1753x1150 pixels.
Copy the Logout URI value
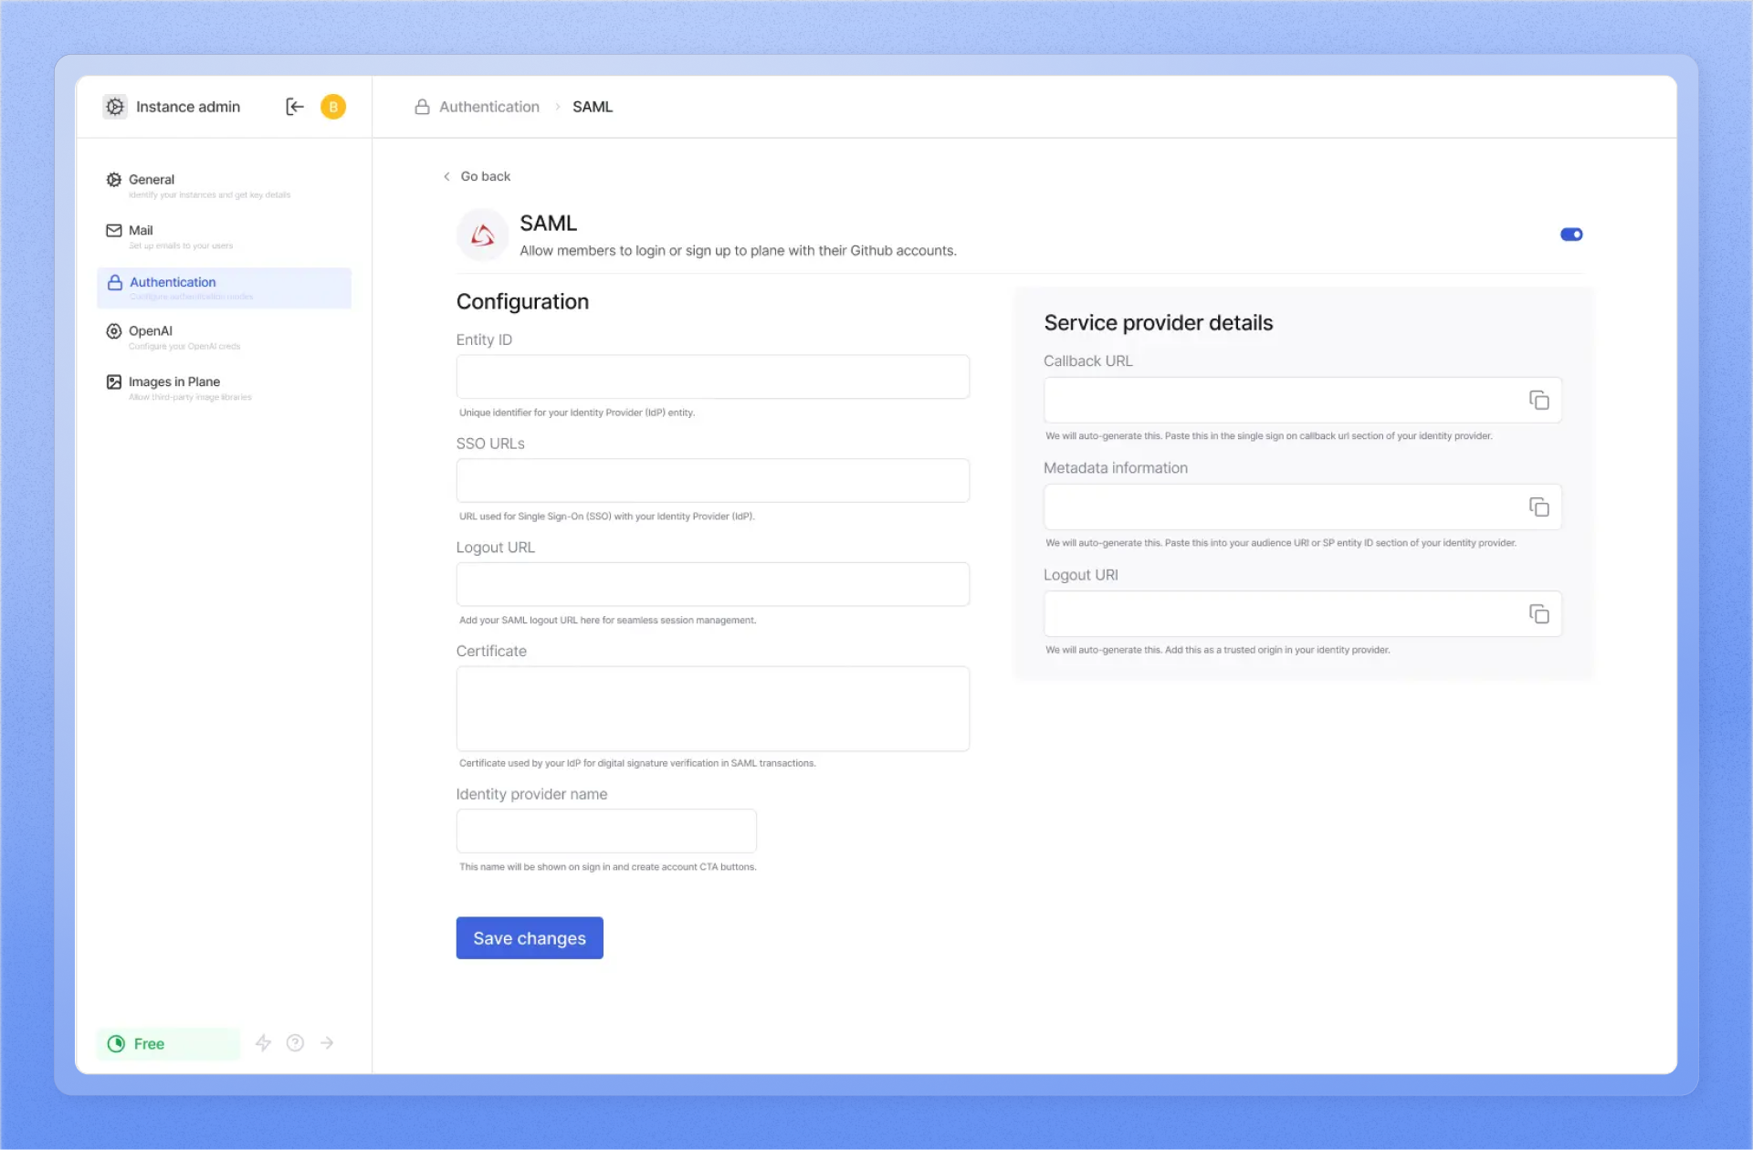1538,613
